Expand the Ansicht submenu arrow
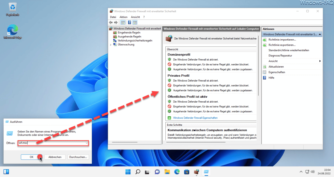The image size is (334, 177). [320, 61]
